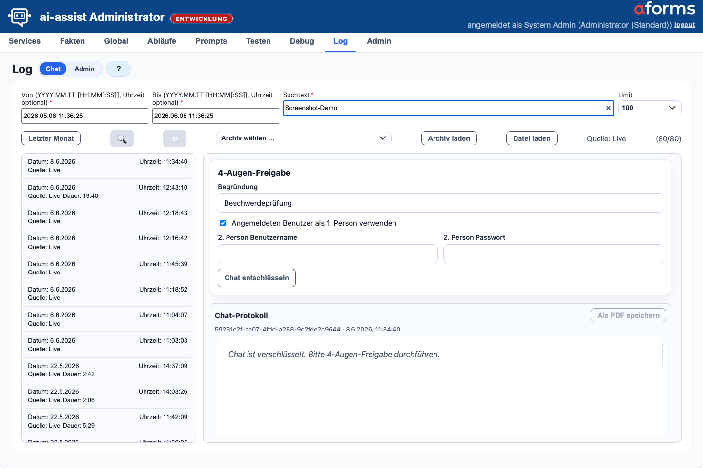Image resolution: width=703 pixels, height=468 pixels.
Task: Click the 'Archiv laden' button
Action: pos(449,138)
